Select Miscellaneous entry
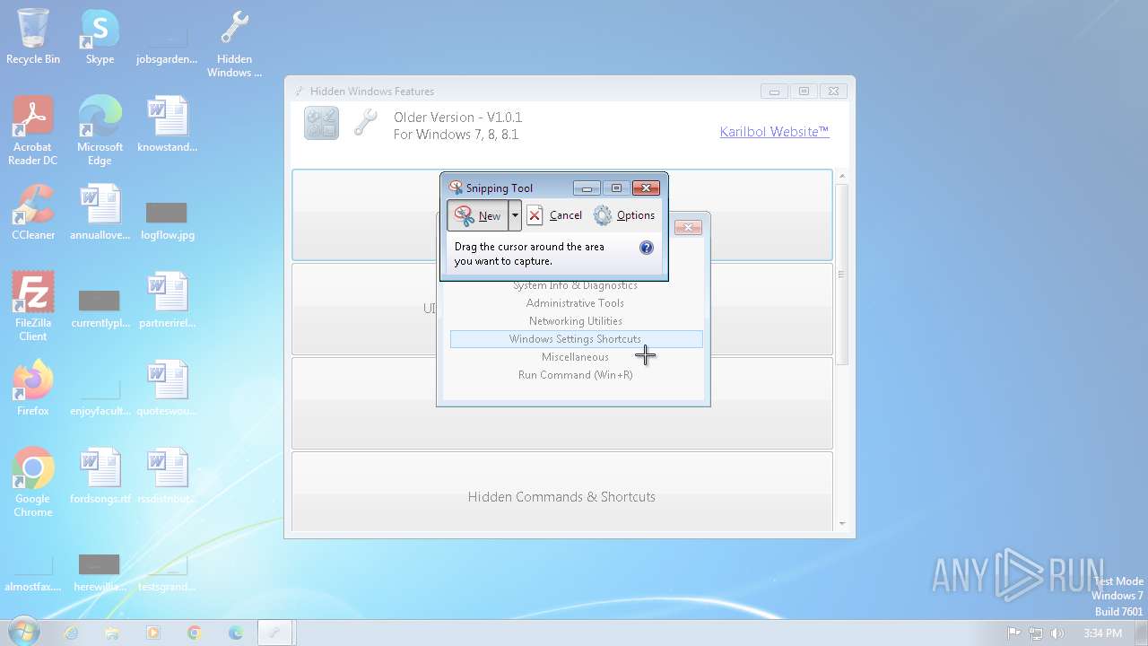The image size is (1148, 646). point(575,357)
